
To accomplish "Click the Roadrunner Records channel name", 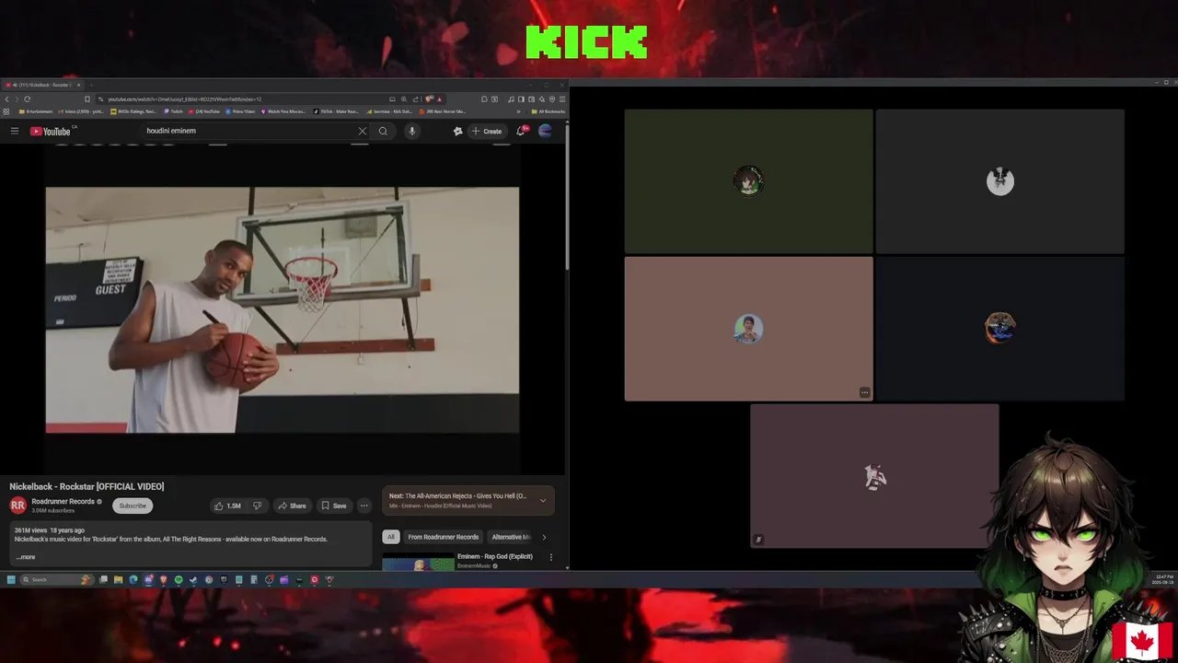I will tap(64, 502).
